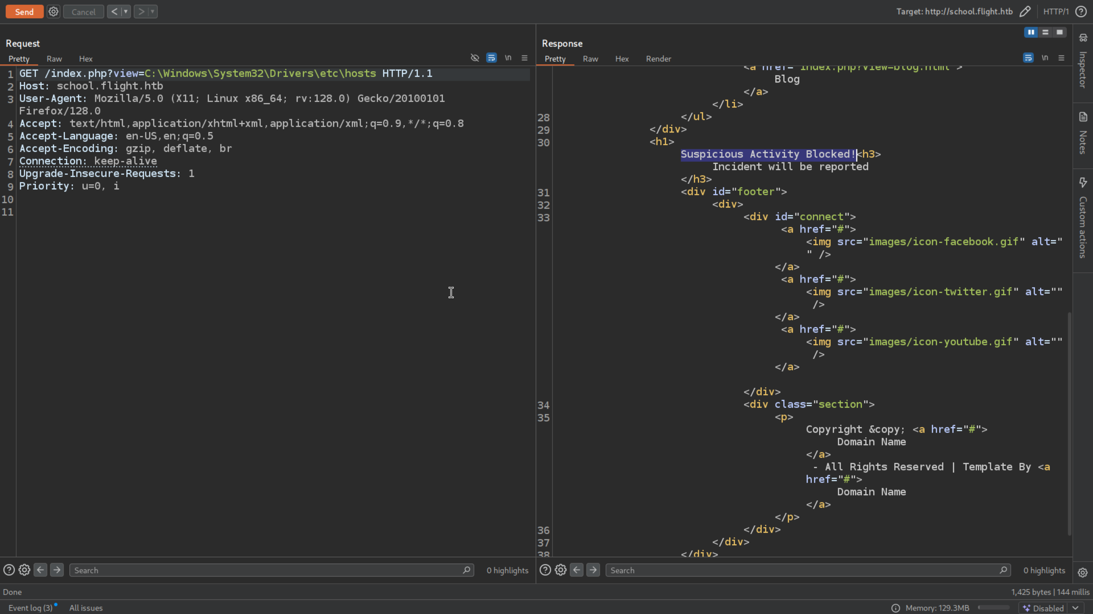
Task: Open Event log in status bar
Action: coord(30,608)
